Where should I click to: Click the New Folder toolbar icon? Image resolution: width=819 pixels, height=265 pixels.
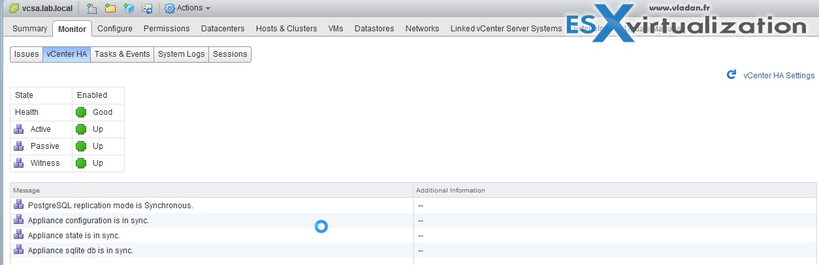110,8
